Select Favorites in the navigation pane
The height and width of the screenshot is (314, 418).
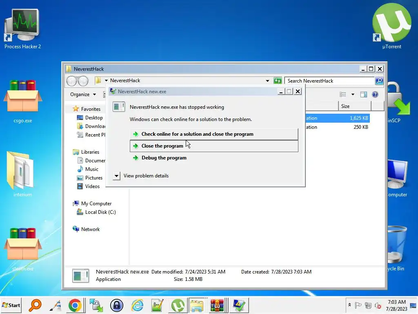point(91,109)
